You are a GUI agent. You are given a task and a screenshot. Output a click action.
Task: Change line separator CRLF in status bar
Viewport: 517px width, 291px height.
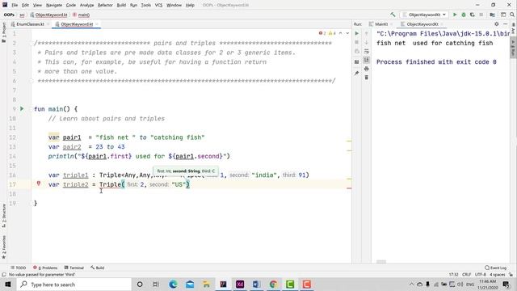tap(467, 275)
